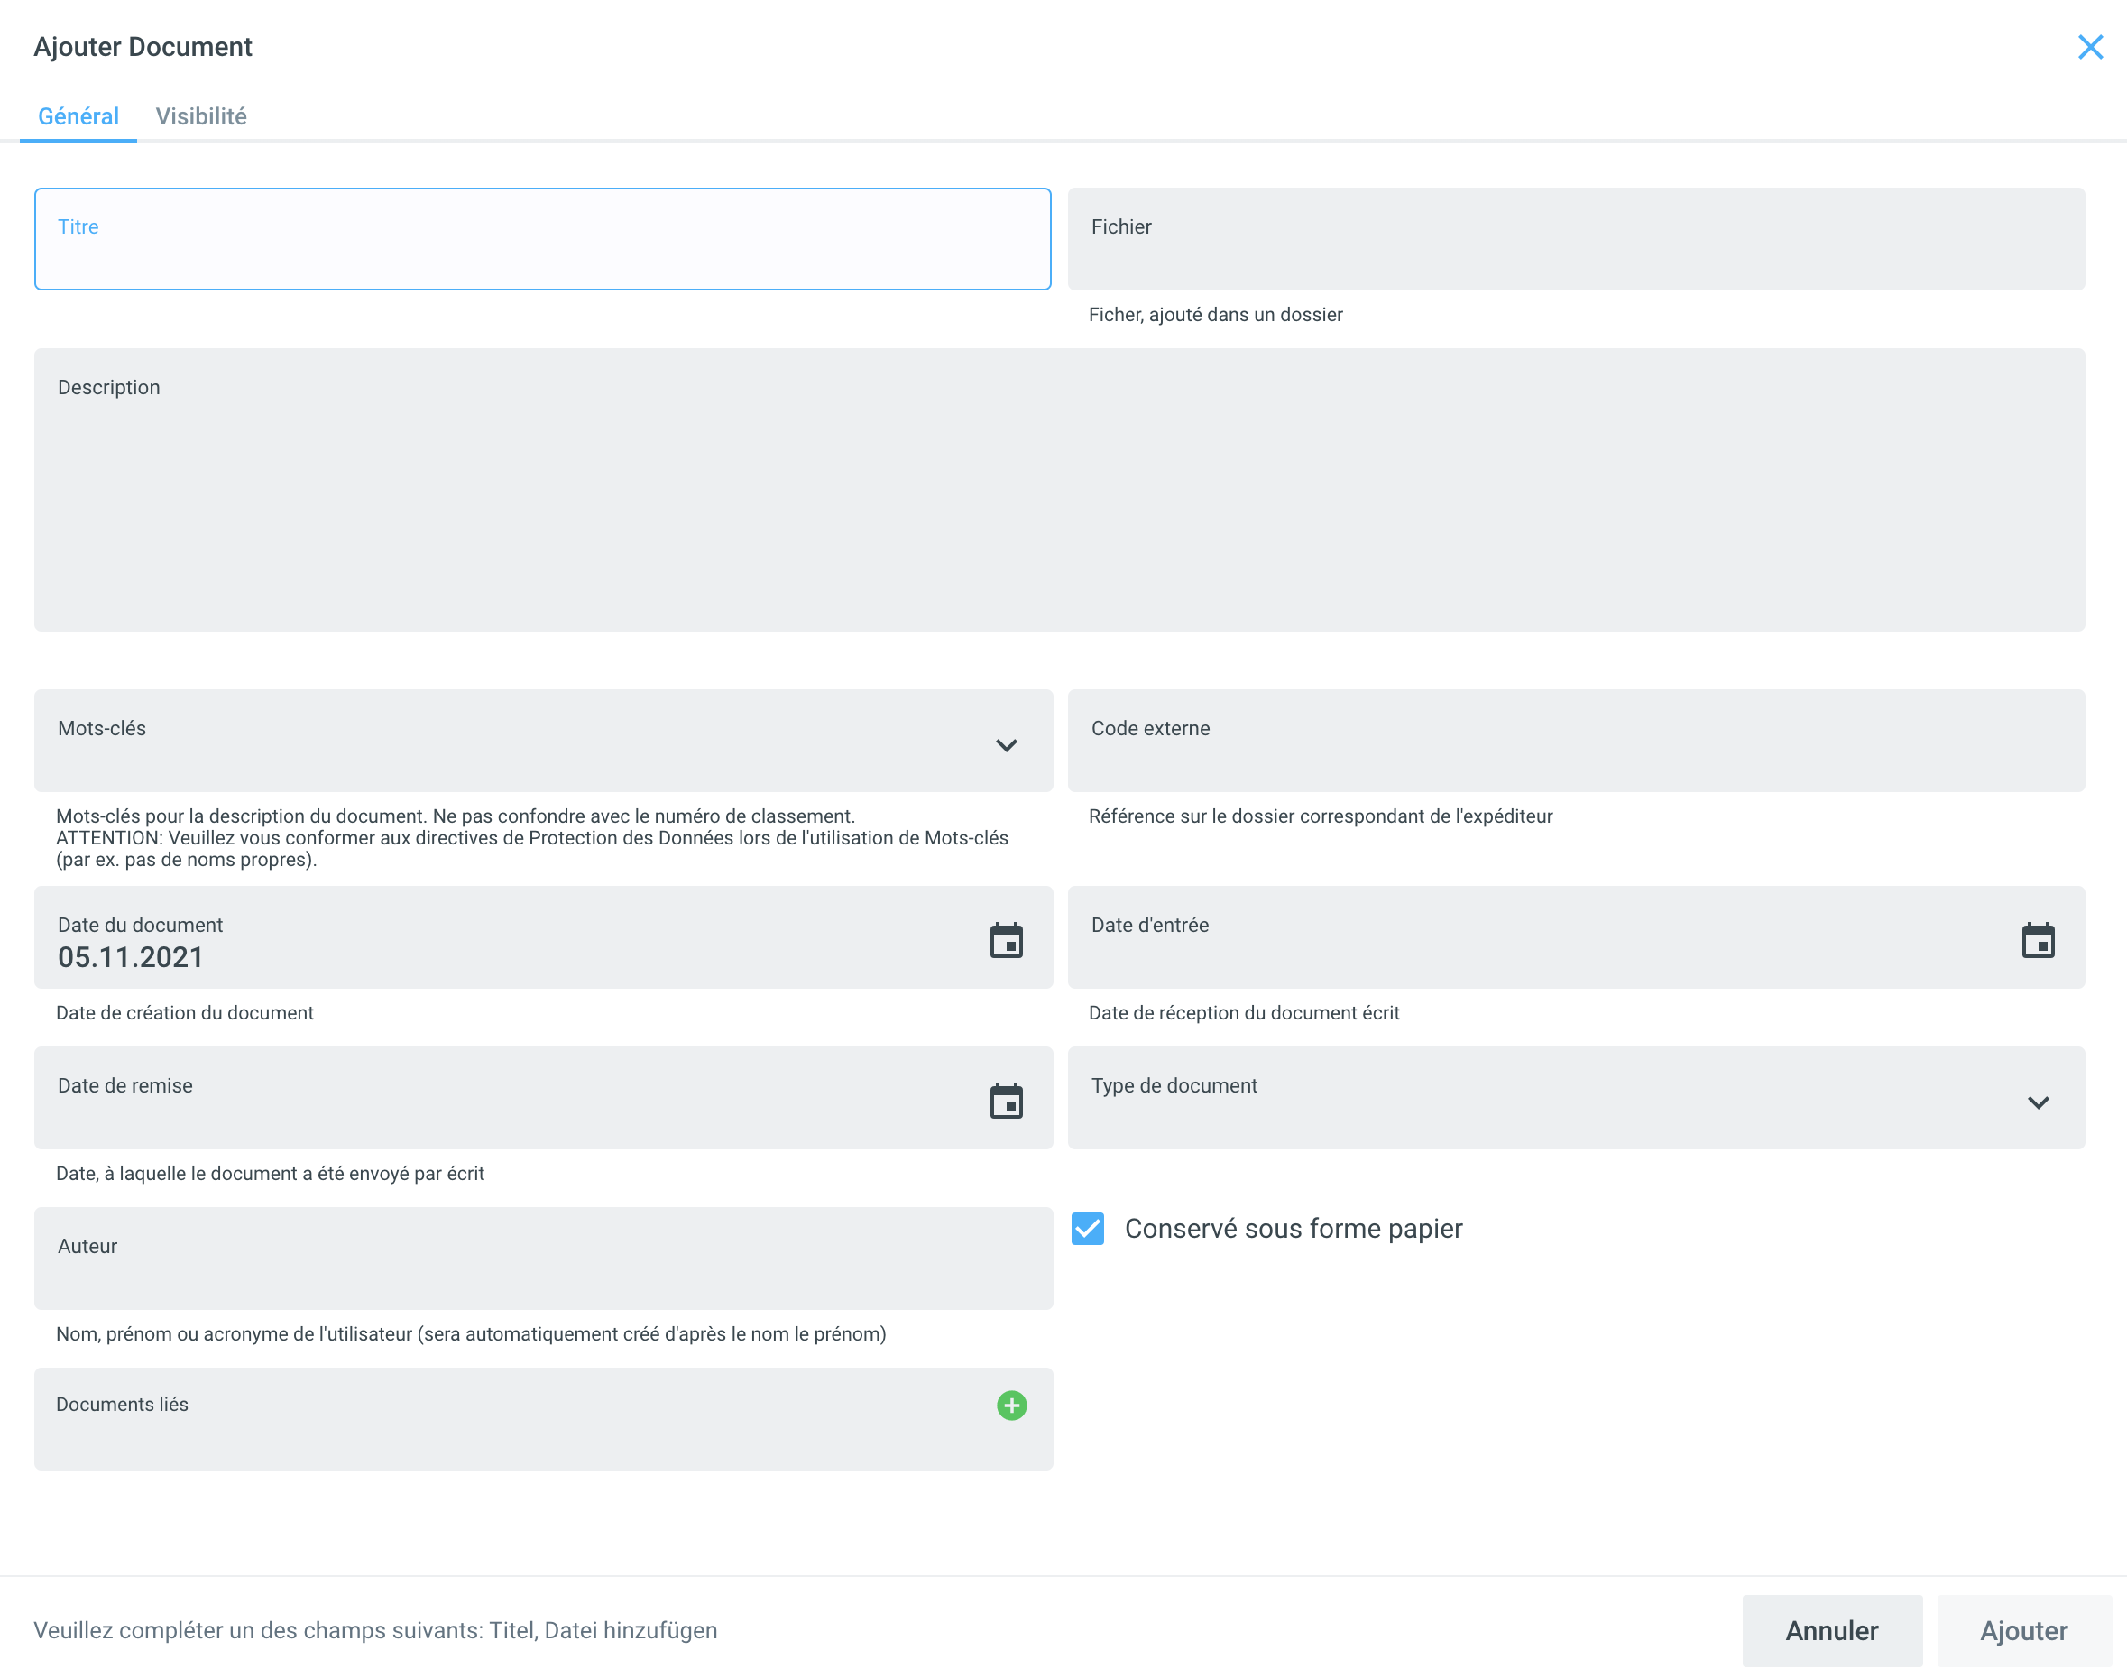Screen dimensions: 2127x1678
Task: Click the Annuler button
Action: (x=1831, y=1631)
